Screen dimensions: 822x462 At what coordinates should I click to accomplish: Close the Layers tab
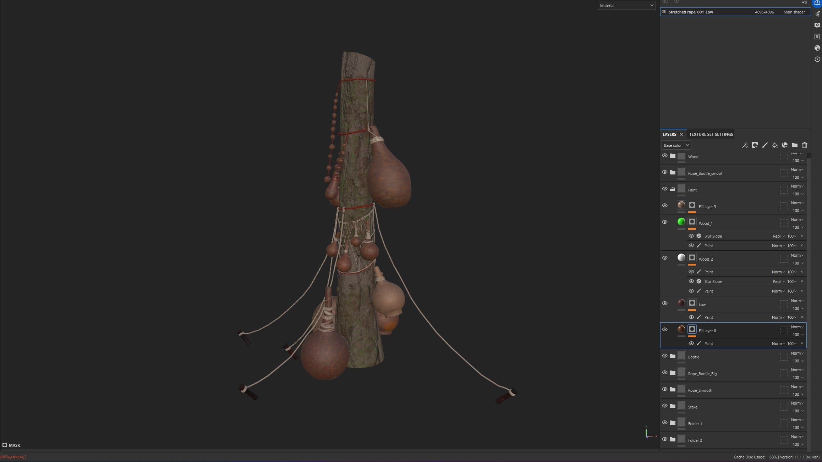(x=681, y=134)
